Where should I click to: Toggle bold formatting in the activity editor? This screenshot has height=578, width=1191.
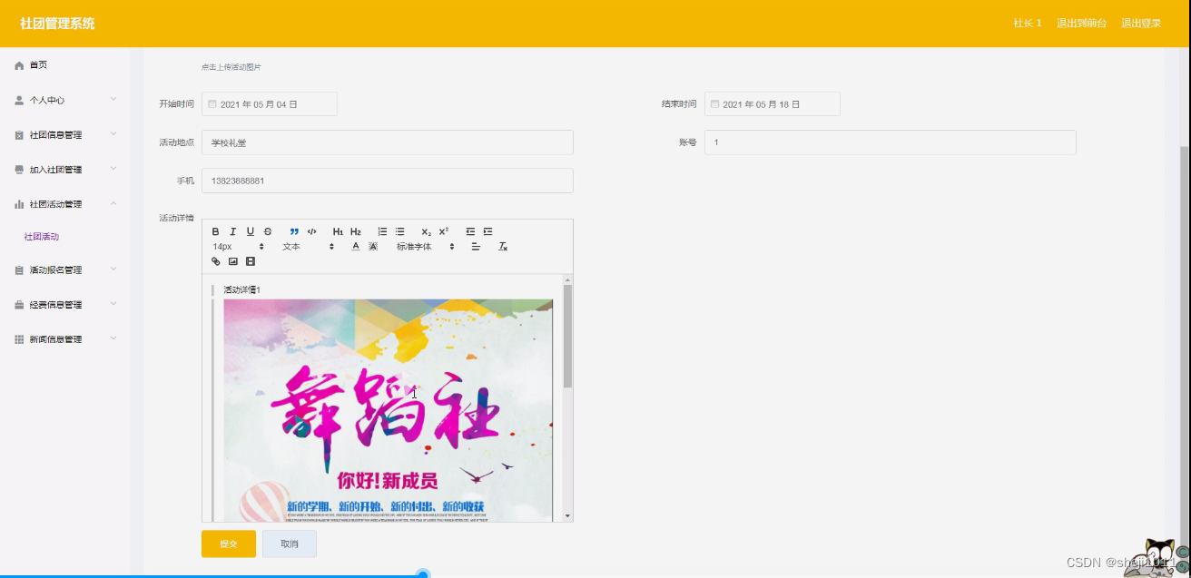pyautogui.click(x=215, y=230)
